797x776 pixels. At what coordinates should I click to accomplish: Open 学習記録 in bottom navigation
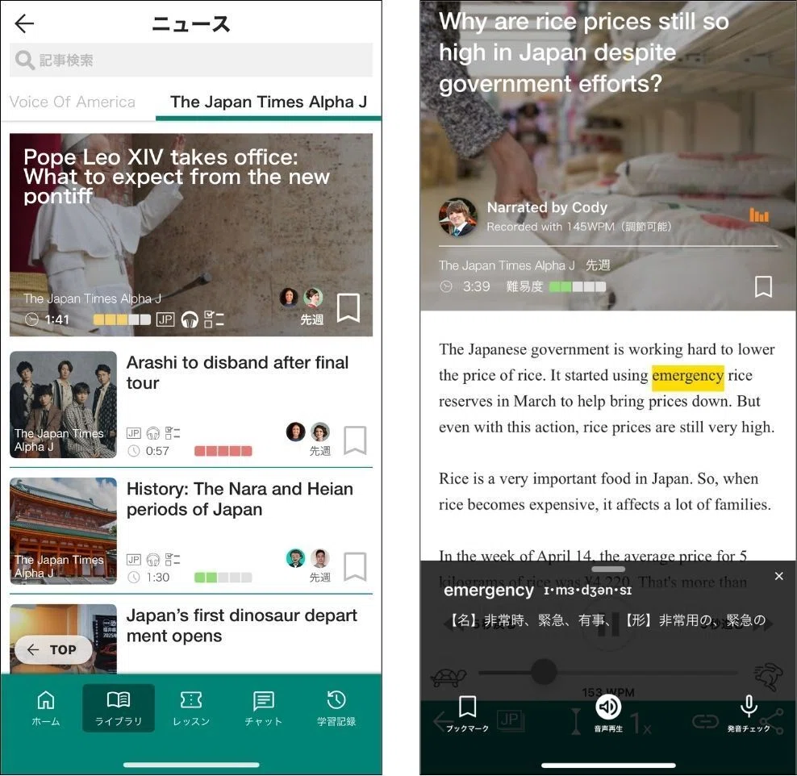[336, 708]
